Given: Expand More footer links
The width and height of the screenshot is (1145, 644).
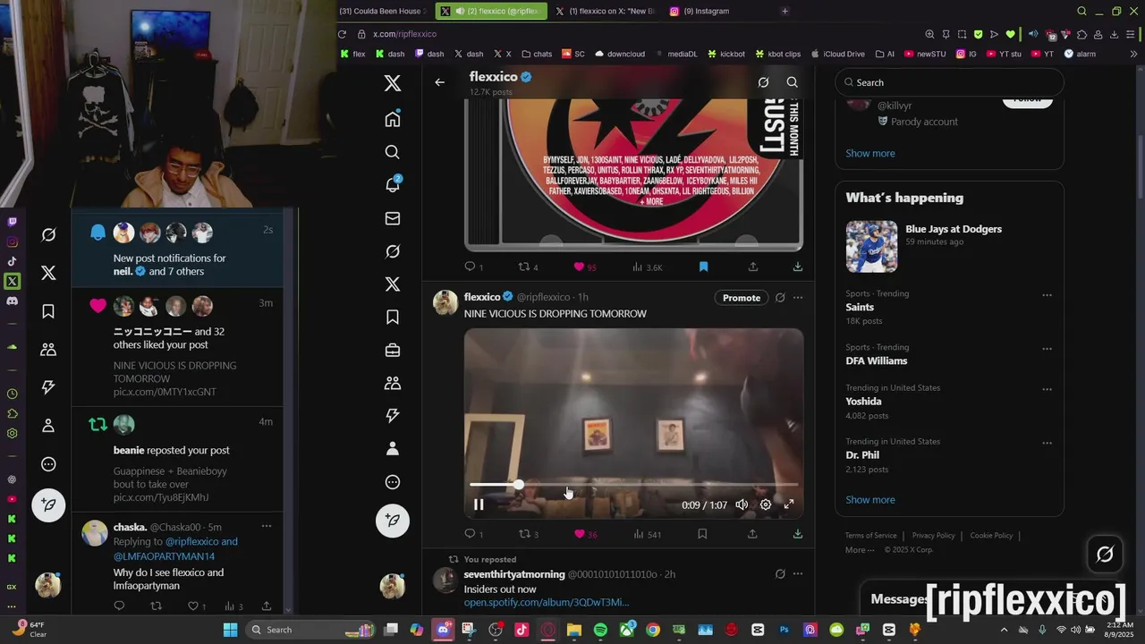Looking at the screenshot, I should click(x=860, y=550).
